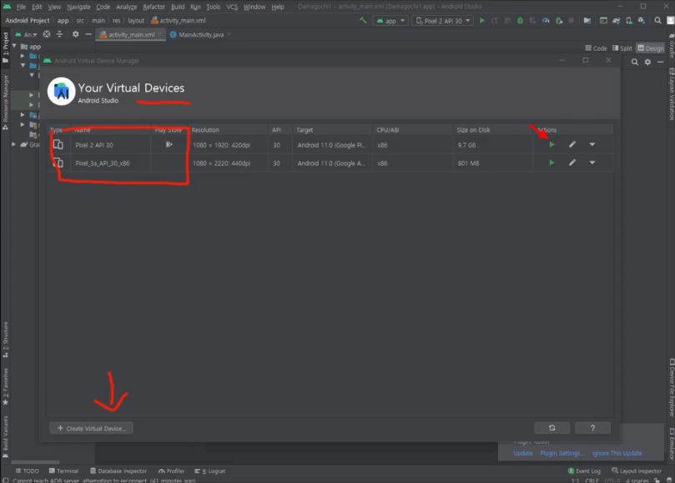Click Sync Project with Gradle Files icon
The width and height of the screenshot is (675, 483).
click(617, 20)
